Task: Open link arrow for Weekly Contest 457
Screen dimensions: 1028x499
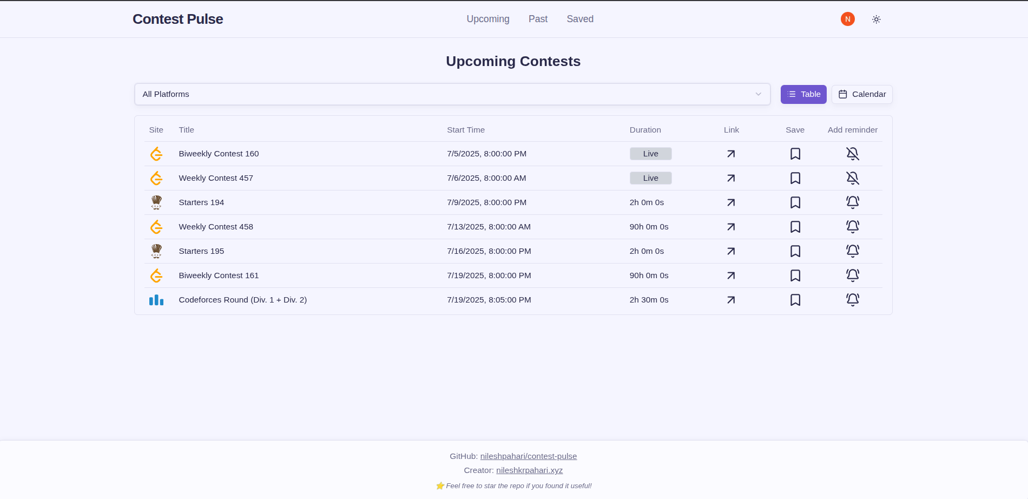Action: point(731,178)
